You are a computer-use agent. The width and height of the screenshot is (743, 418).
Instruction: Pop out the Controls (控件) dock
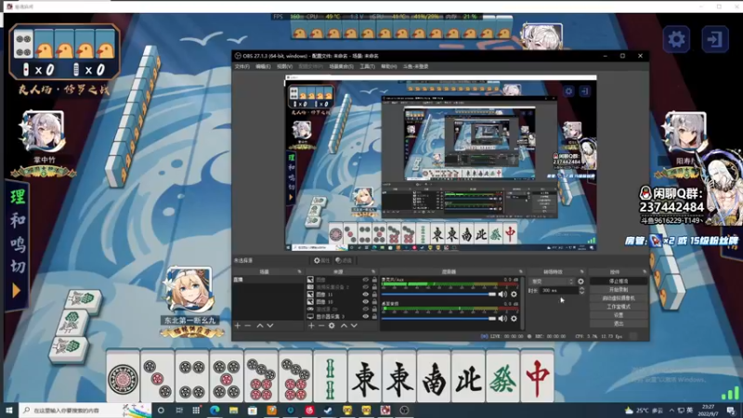coord(644,272)
